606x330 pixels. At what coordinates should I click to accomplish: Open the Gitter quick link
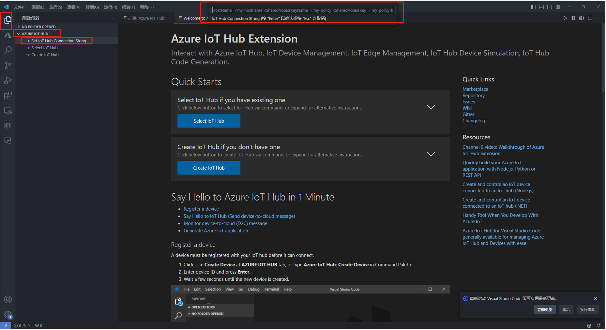pyautogui.click(x=468, y=114)
